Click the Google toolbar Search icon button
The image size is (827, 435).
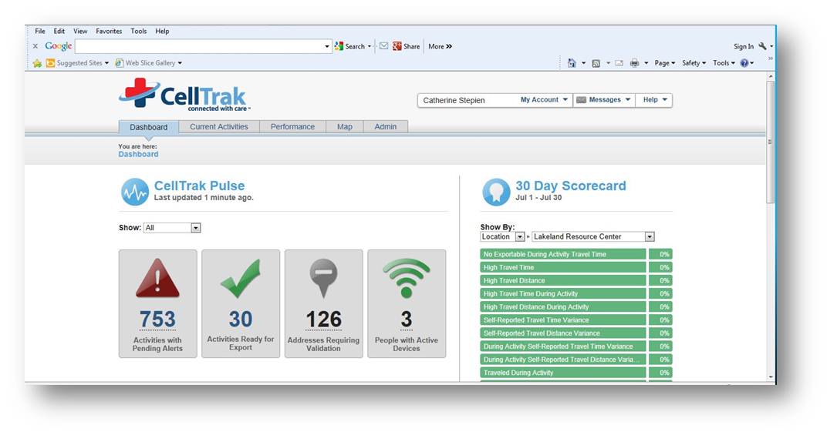[339, 46]
